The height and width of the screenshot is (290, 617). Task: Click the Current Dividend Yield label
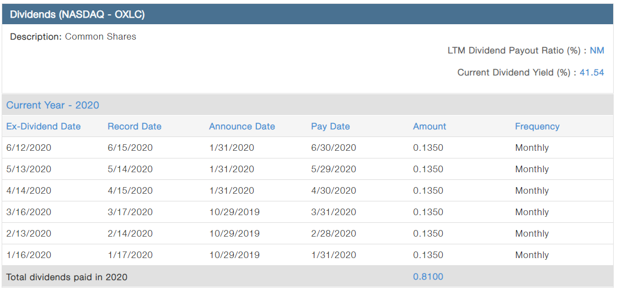[517, 73]
